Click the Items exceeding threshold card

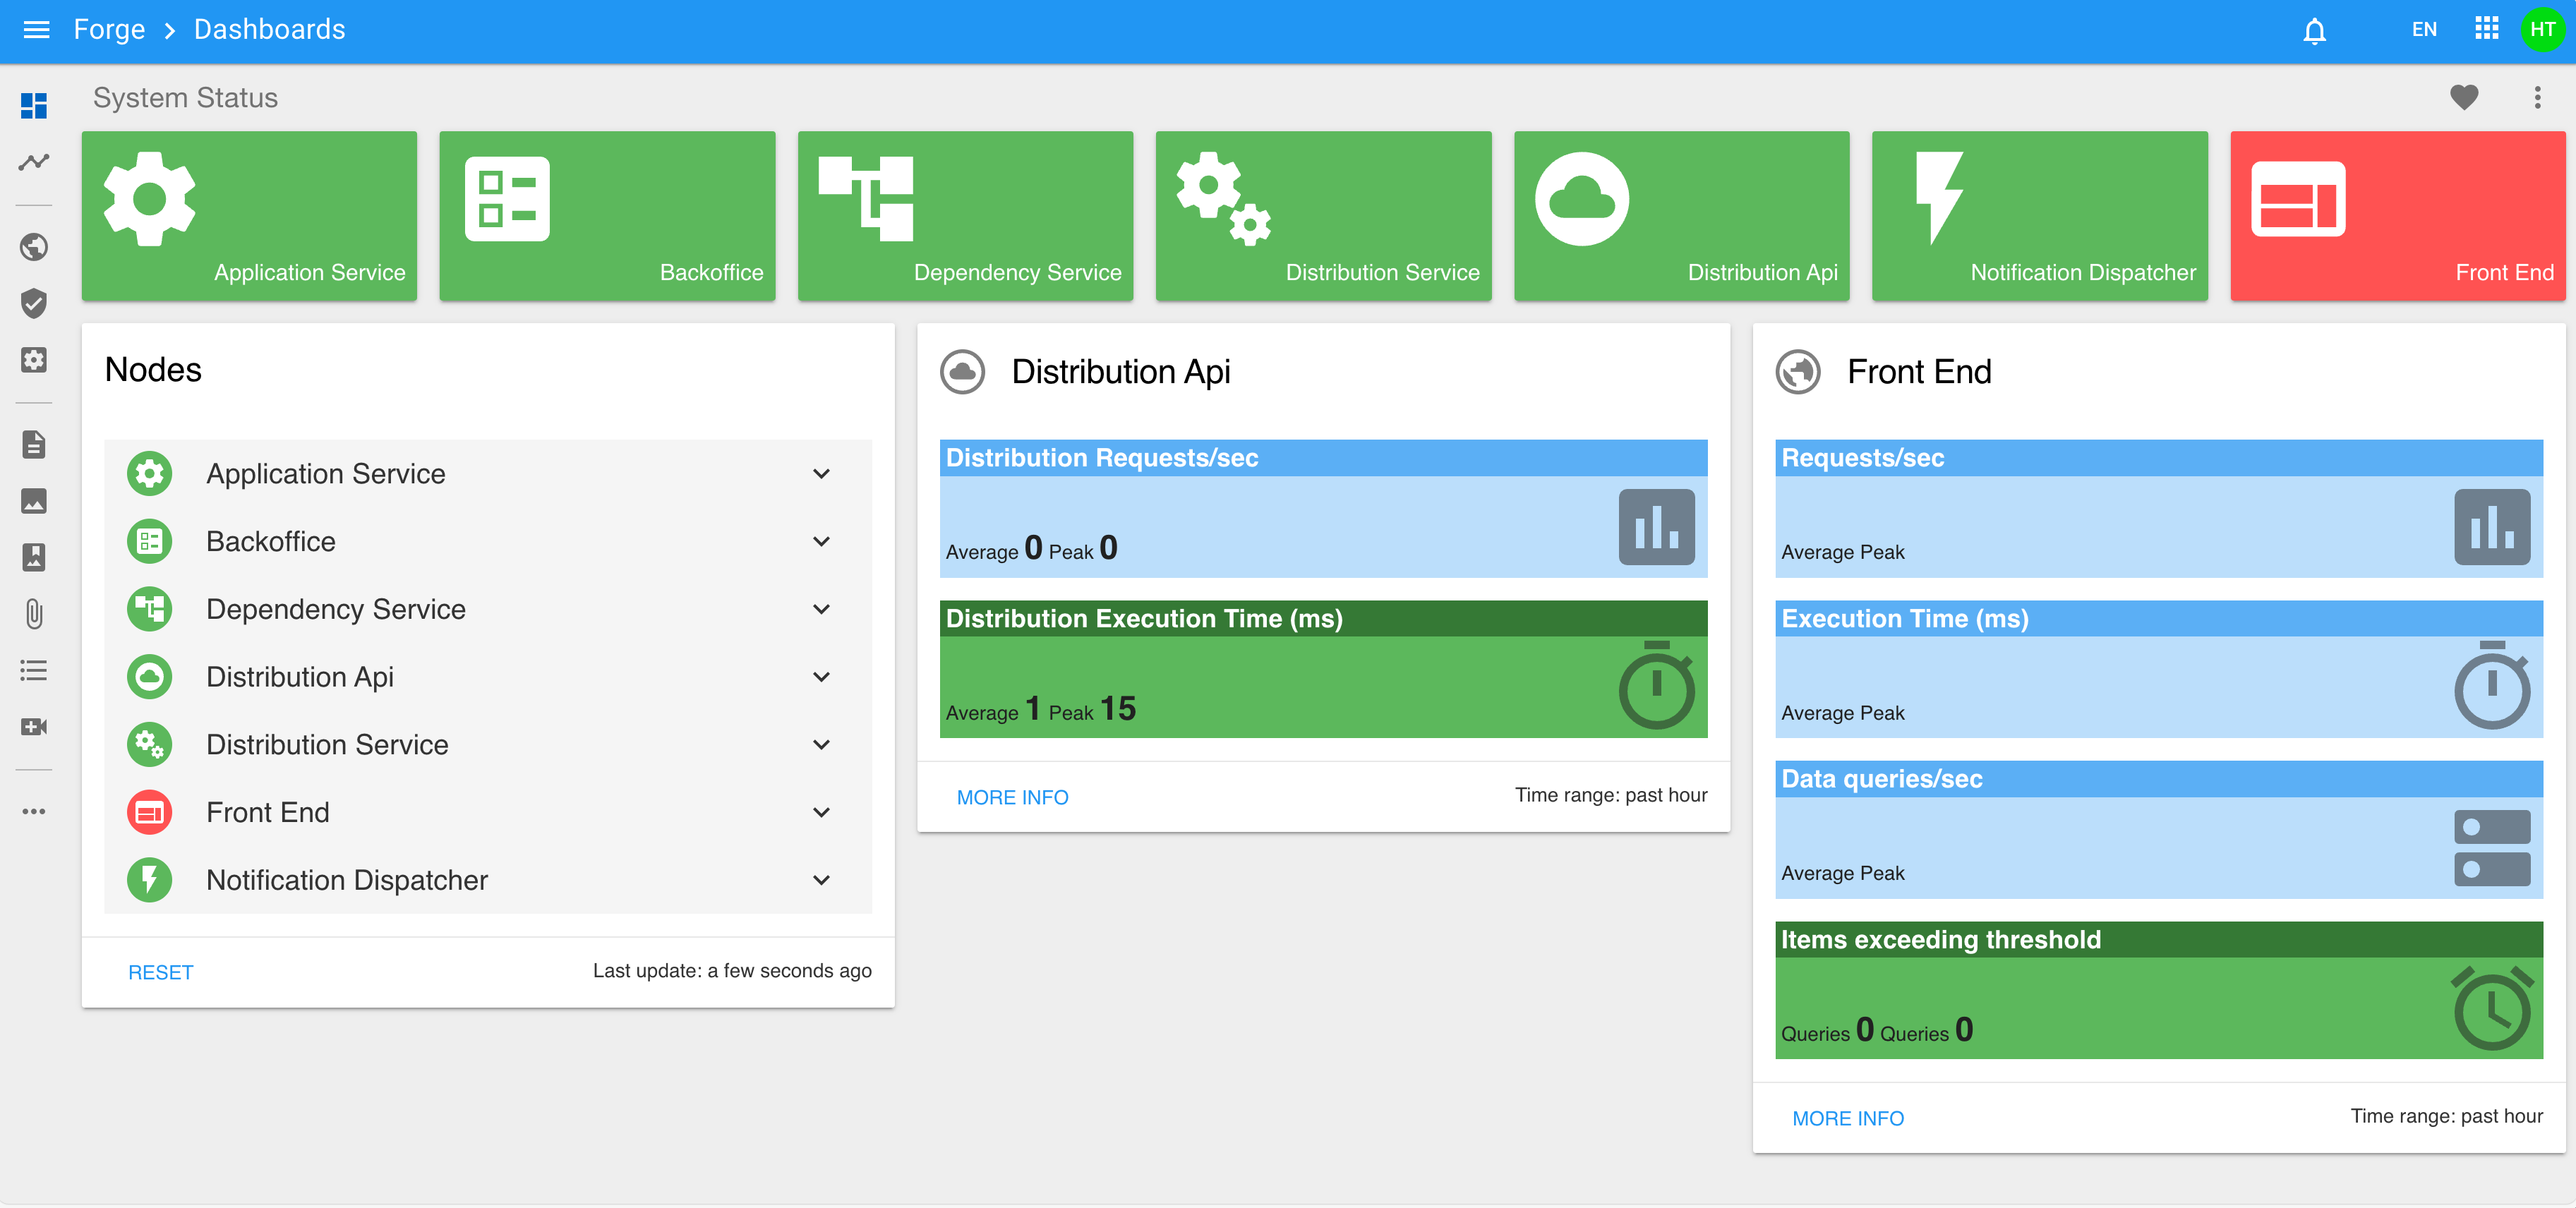click(x=2159, y=990)
